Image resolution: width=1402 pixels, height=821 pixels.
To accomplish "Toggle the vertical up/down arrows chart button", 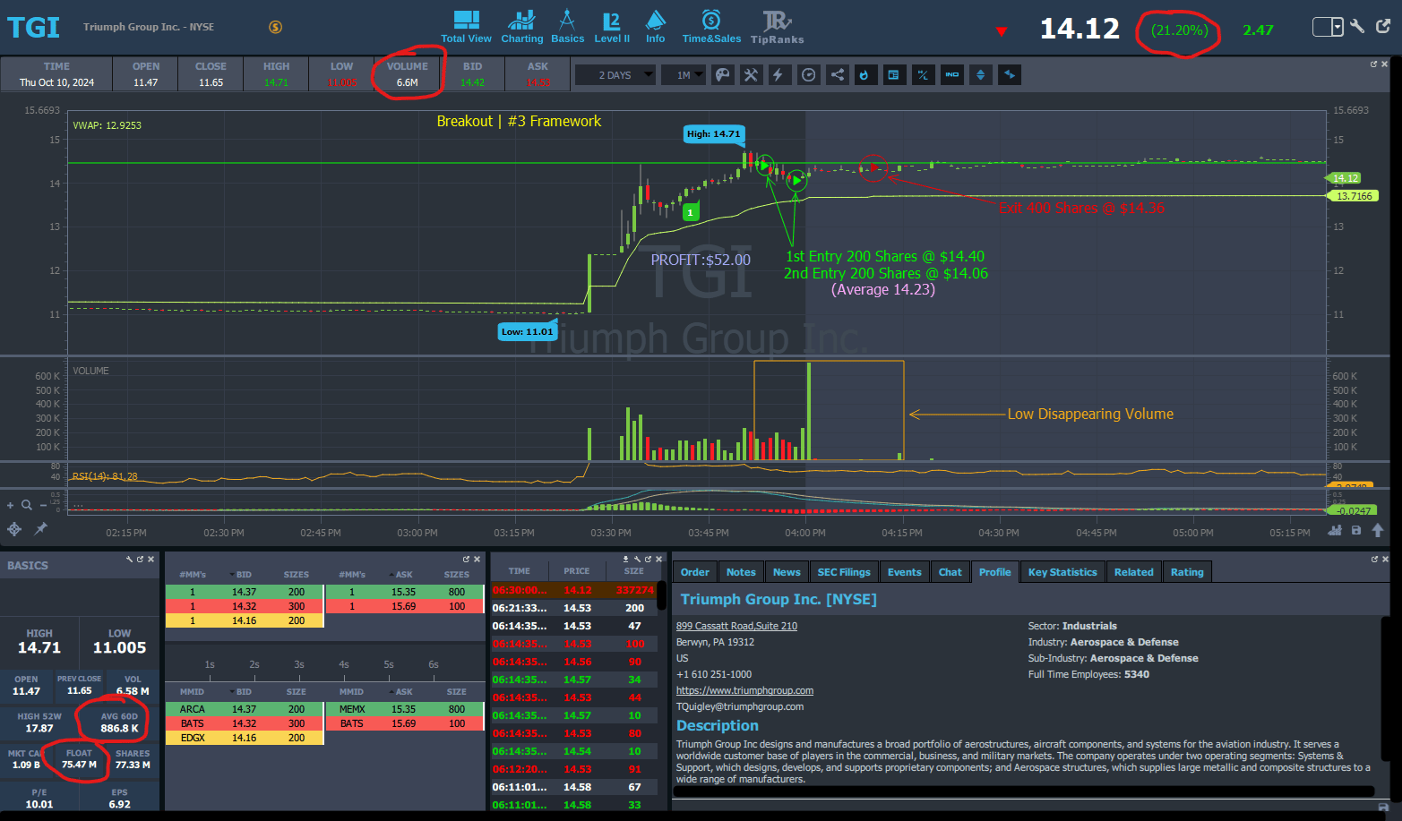I will (x=981, y=75).
